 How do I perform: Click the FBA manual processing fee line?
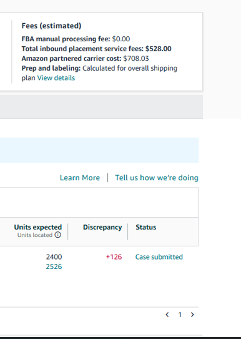pos(76,39)
